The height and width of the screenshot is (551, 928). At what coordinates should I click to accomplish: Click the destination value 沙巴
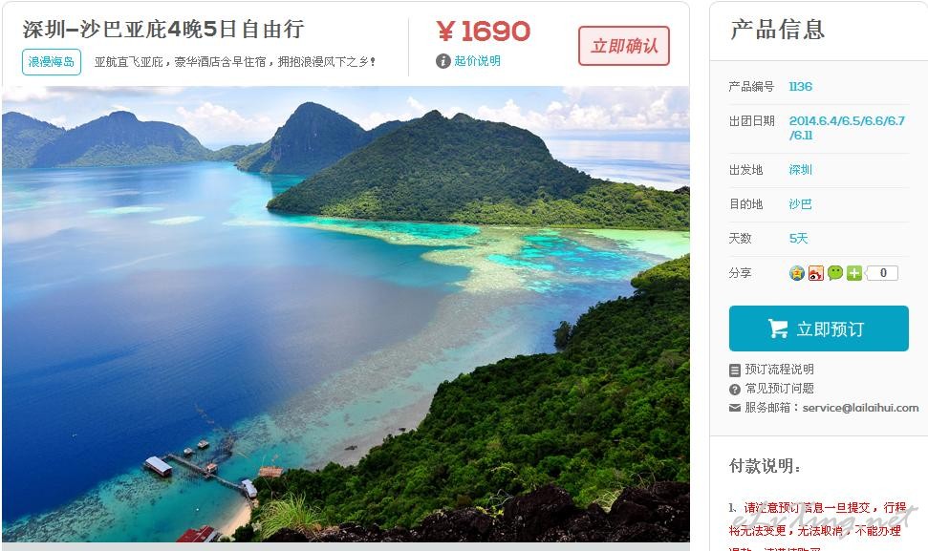800,204
